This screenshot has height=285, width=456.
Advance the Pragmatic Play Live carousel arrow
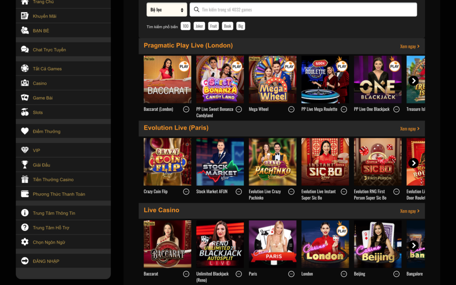click(414, 81)
